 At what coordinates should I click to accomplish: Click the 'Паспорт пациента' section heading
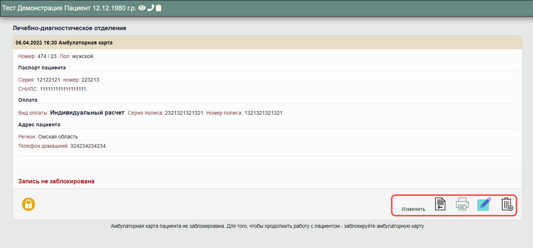click(x=42, y=68)
